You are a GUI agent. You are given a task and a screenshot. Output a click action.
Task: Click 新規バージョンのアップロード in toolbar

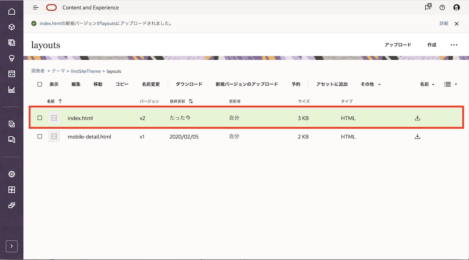(x=247, y=84)
